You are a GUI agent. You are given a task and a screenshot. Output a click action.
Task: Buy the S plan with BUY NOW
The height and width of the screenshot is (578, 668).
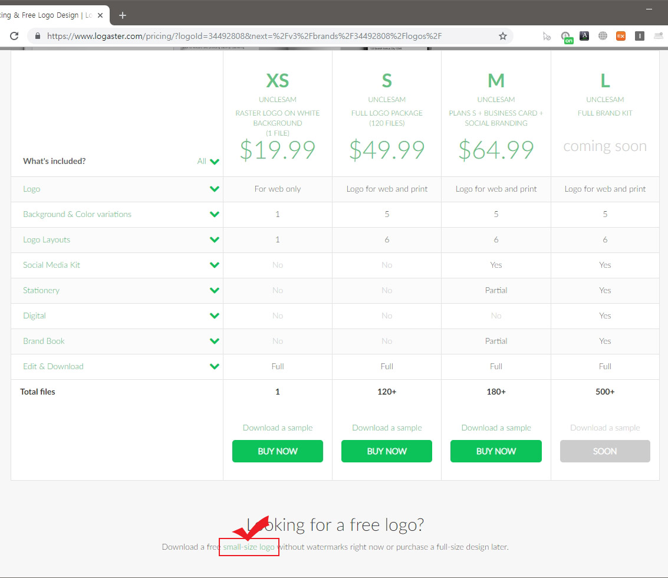[x=386, y=451]
